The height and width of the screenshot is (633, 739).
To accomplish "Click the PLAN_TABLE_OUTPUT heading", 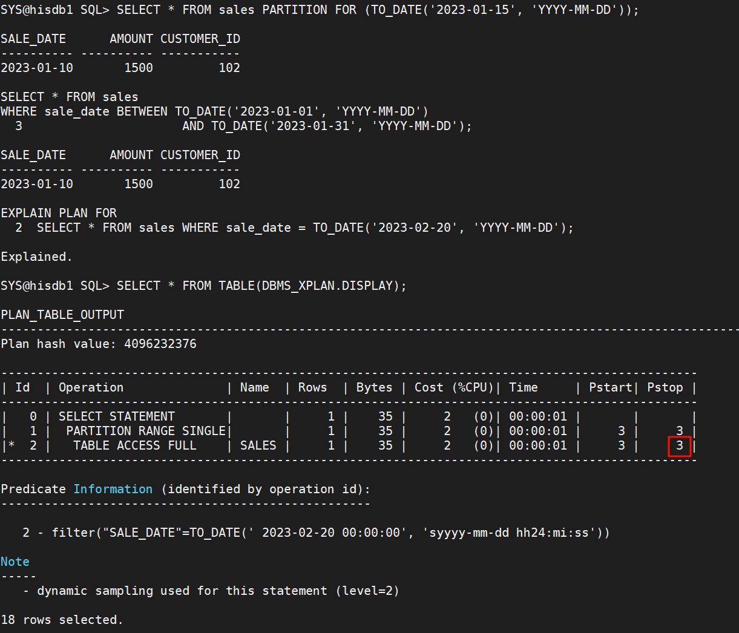I will tap(62, 315).
